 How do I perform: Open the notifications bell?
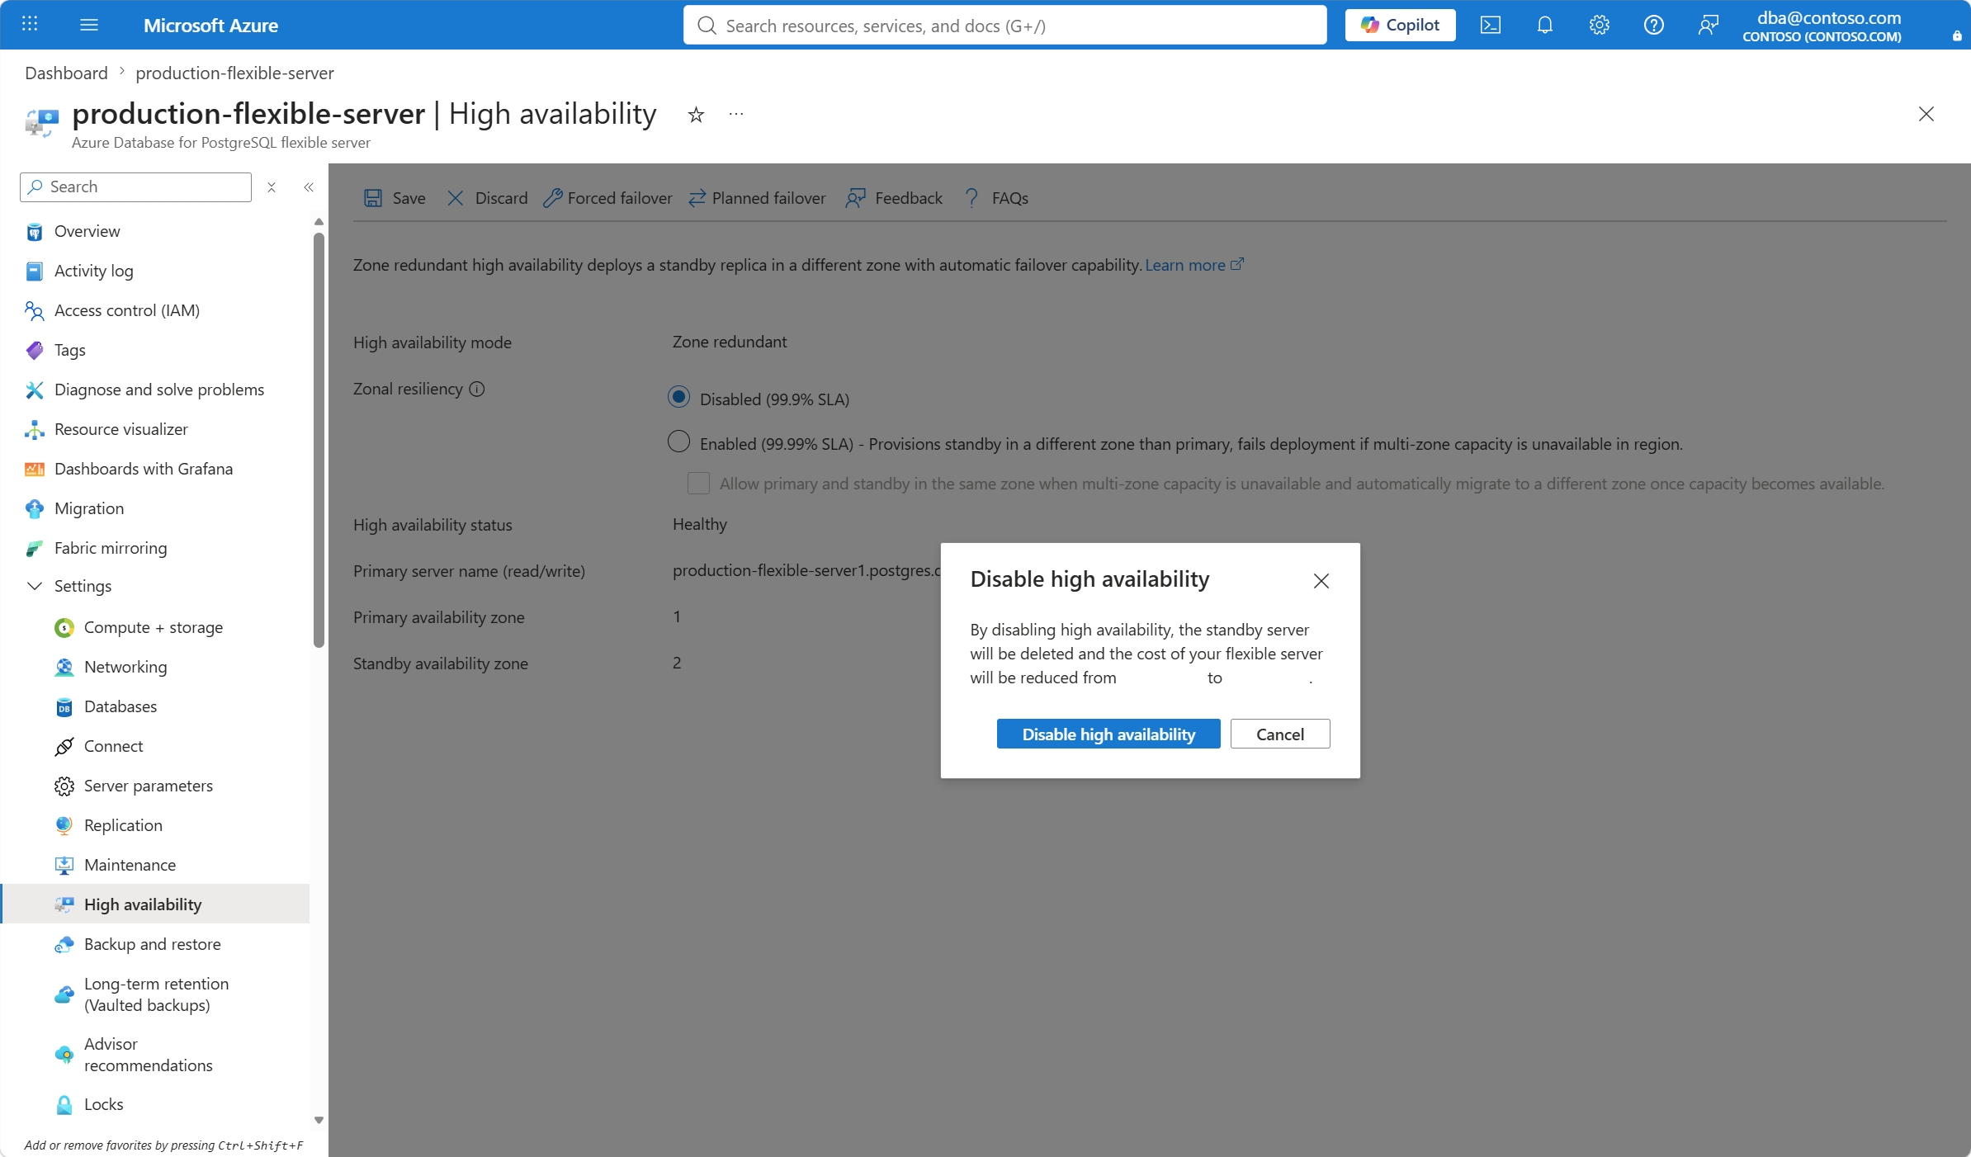(x=1545, y=25)
